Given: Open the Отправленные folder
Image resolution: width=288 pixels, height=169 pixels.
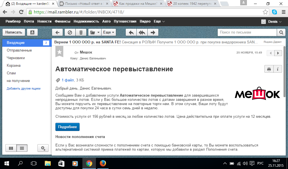Looking at the screenshot, I should click(19, 50).
